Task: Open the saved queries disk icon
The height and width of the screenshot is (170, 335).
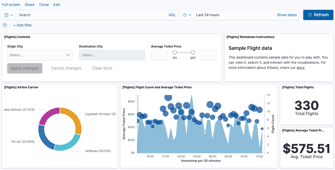Action: tap(6, 15)
